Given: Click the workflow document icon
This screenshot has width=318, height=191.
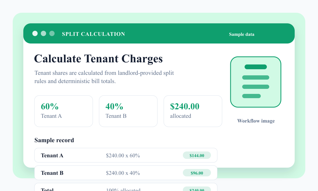Looking at the screenshot, I should coord(256,82).
